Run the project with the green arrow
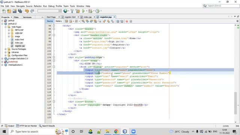Image resolution: width=240 pixels, height=135 pixels. (x=83, y=11)
